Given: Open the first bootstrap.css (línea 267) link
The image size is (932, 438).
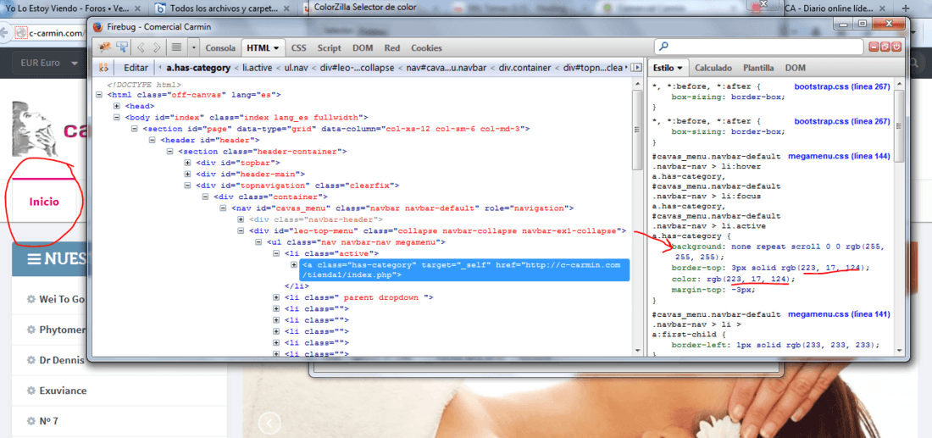Looking at the screenshot, I should coord(841,86).
